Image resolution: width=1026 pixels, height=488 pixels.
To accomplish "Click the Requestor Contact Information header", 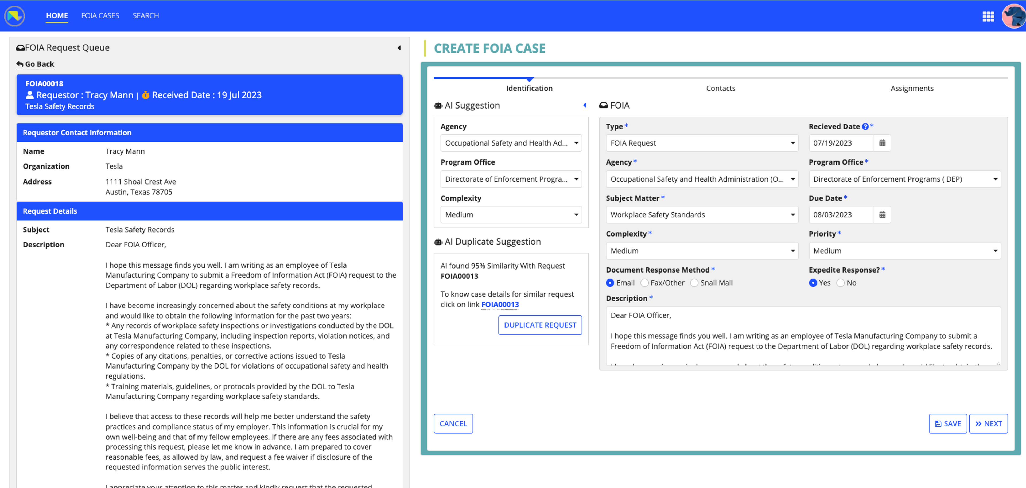I will point(209,133).
